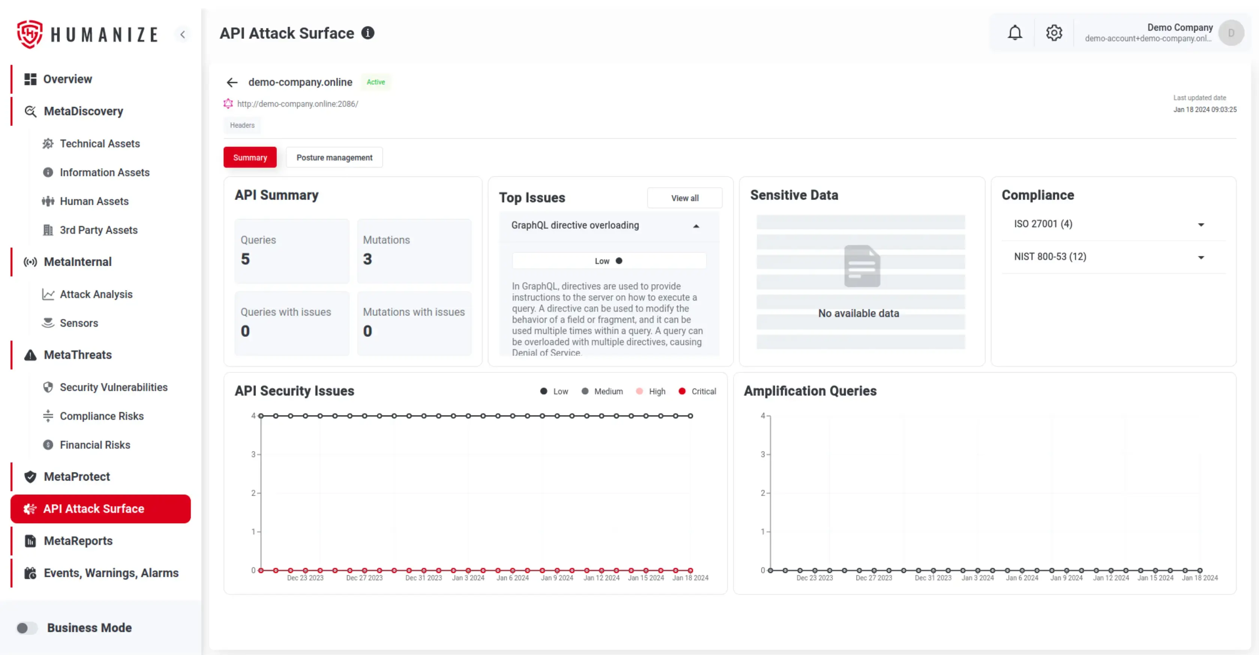Switch to the Posture Management tab
The image size is (1259, 655).
pos(334,157)
